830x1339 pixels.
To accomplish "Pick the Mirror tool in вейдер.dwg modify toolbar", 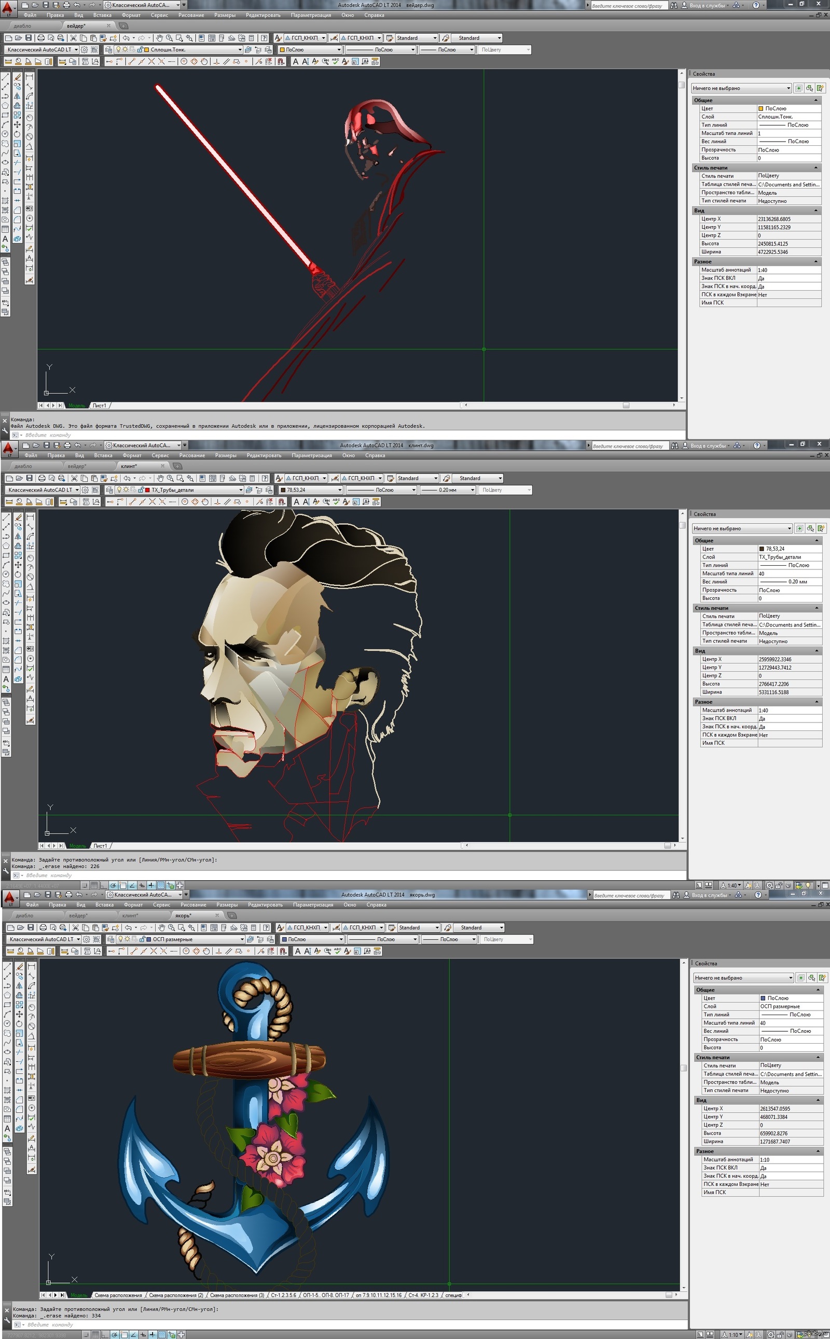I will (17, 96).
